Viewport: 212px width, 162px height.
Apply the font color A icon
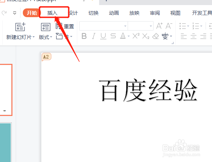click(x=123, y=36)
